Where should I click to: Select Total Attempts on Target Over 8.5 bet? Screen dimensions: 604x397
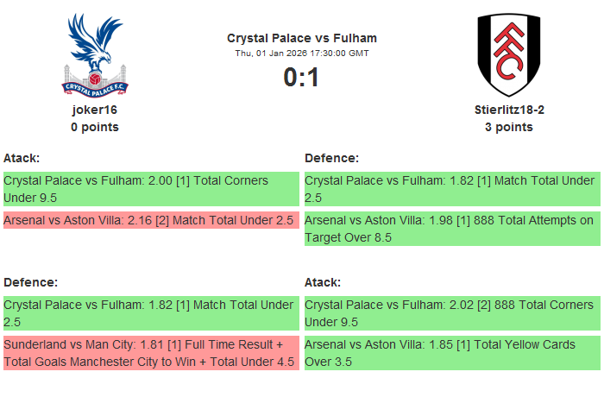coord(451,229)
